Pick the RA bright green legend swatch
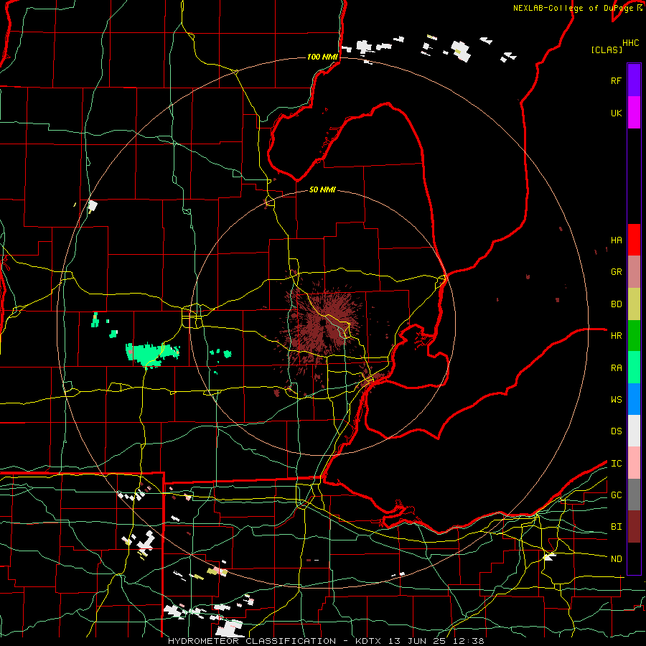 tap(634, 368)
